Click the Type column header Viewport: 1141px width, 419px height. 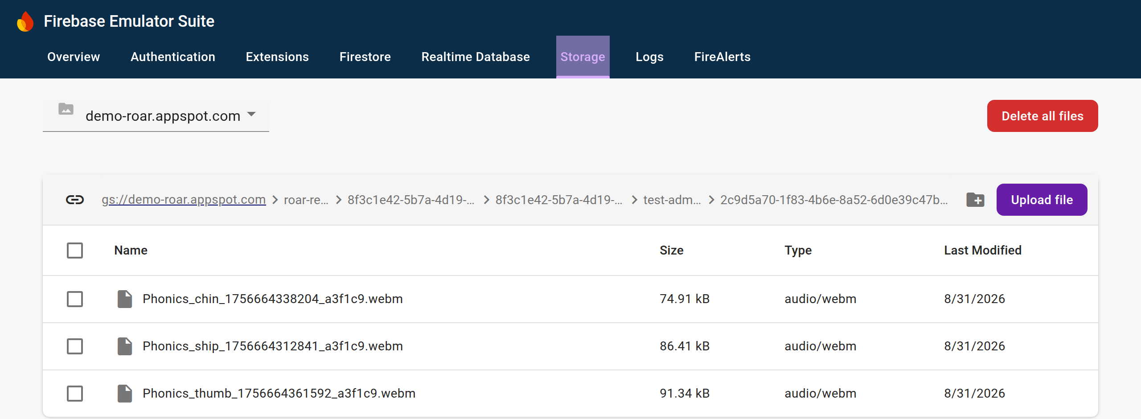[x=798, y=251]
